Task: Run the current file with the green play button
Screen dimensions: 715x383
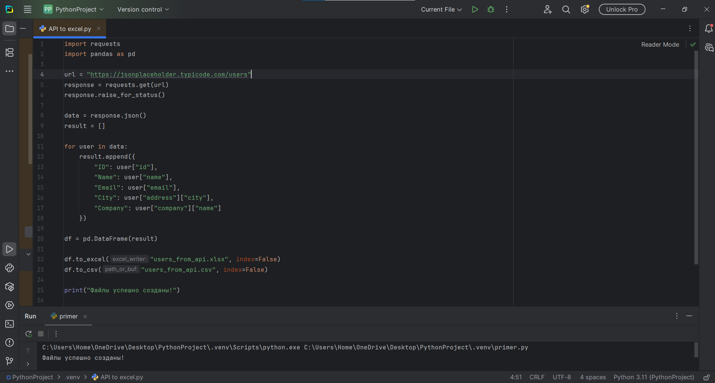Action: point(475,9)
